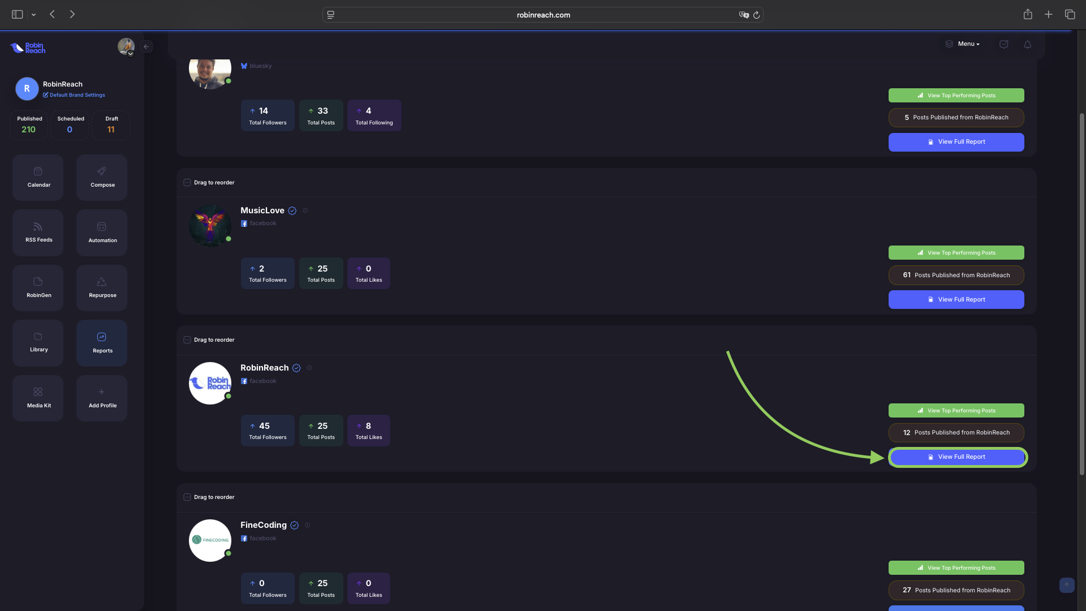This screenshot has width=1086, height=611.
Task: Click the info icon beside MusicLove
Action: (305, 210)
